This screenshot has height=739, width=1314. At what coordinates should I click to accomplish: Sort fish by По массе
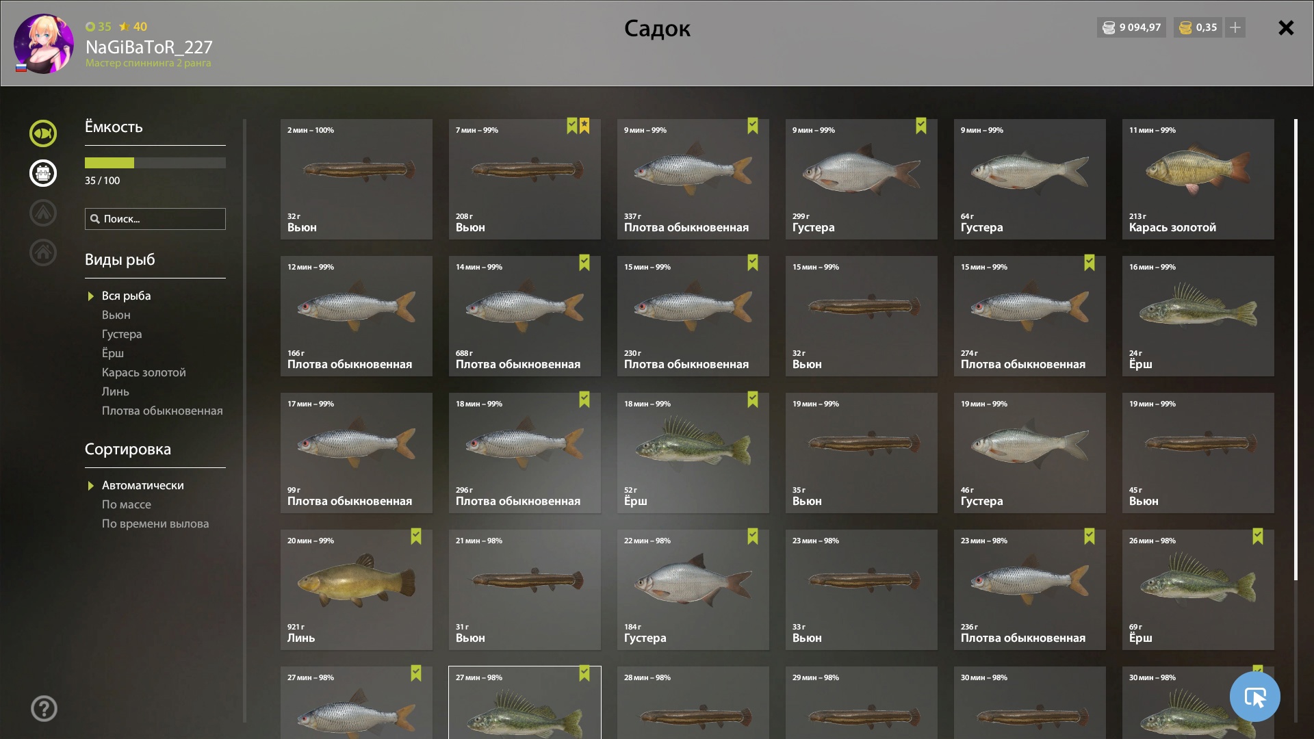click(127, 504)
